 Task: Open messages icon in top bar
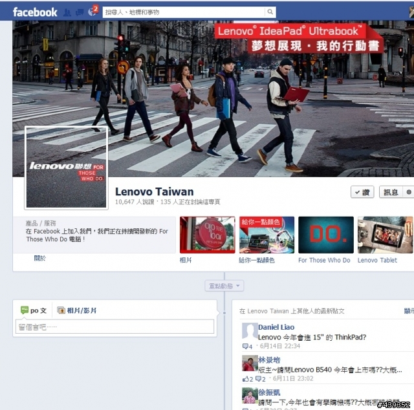pos(80,12)
